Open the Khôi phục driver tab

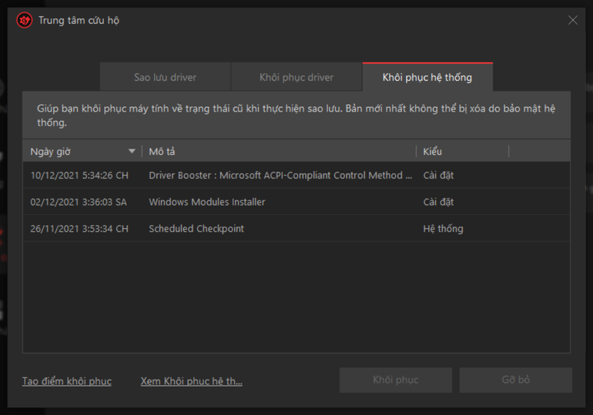[296, 77]
